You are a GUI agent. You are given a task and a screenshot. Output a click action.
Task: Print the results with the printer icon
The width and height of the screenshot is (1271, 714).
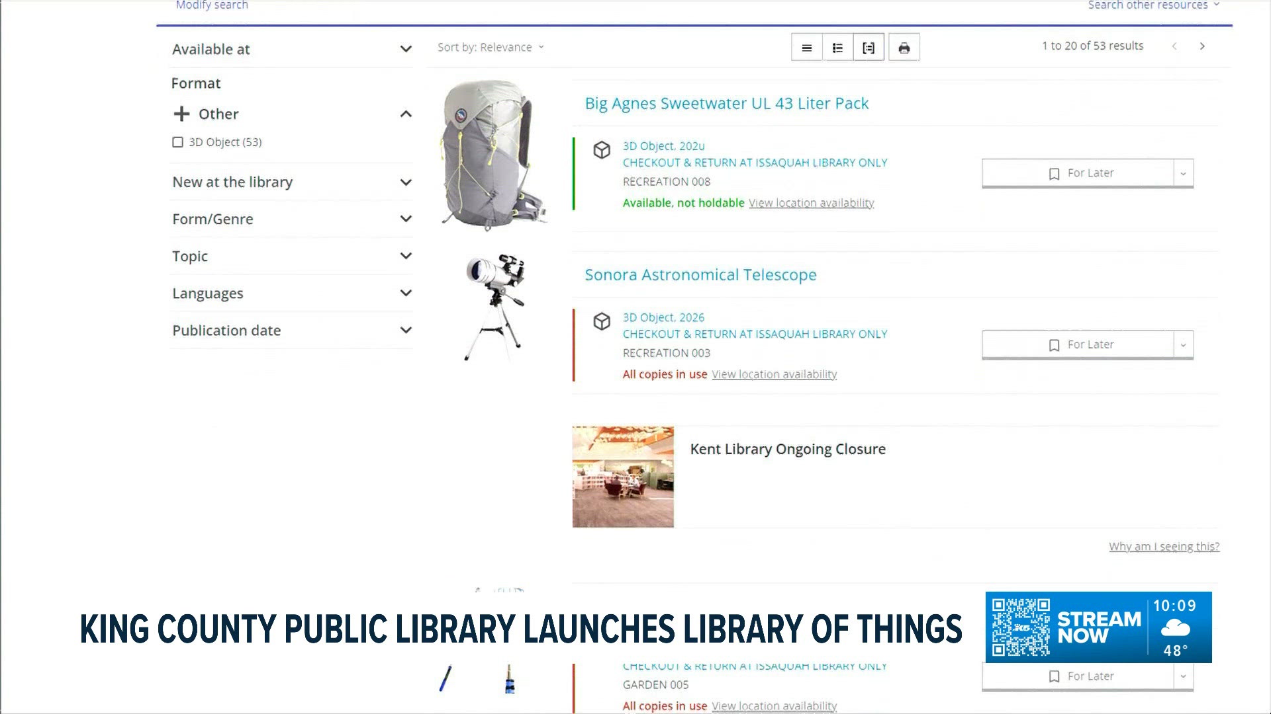904,48
